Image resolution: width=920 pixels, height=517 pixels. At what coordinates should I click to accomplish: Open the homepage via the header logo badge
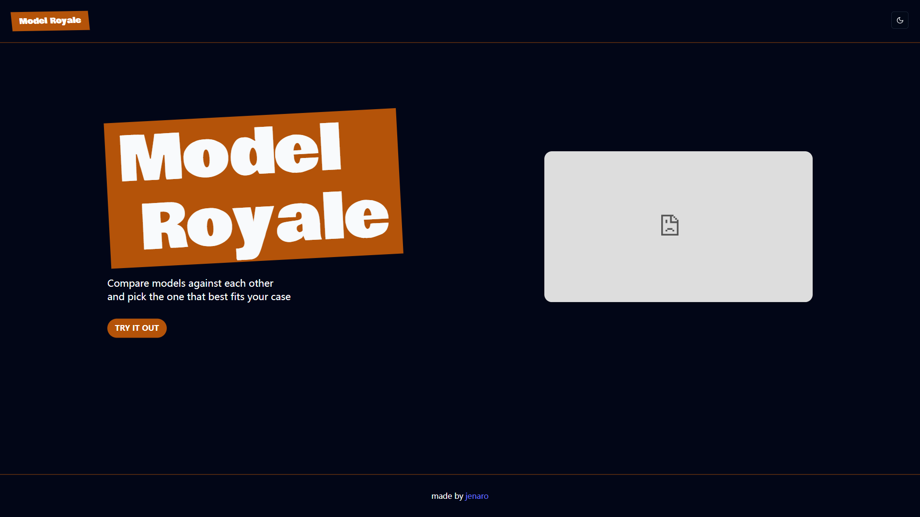50,21
